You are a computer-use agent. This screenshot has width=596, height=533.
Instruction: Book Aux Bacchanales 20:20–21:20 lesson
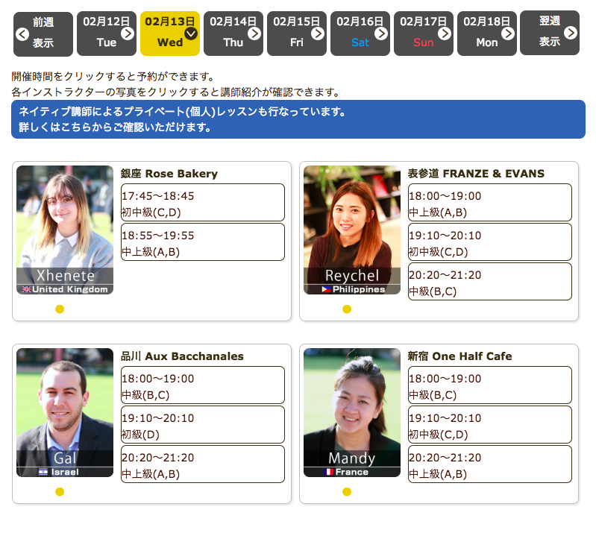click(x=202, y=465)
